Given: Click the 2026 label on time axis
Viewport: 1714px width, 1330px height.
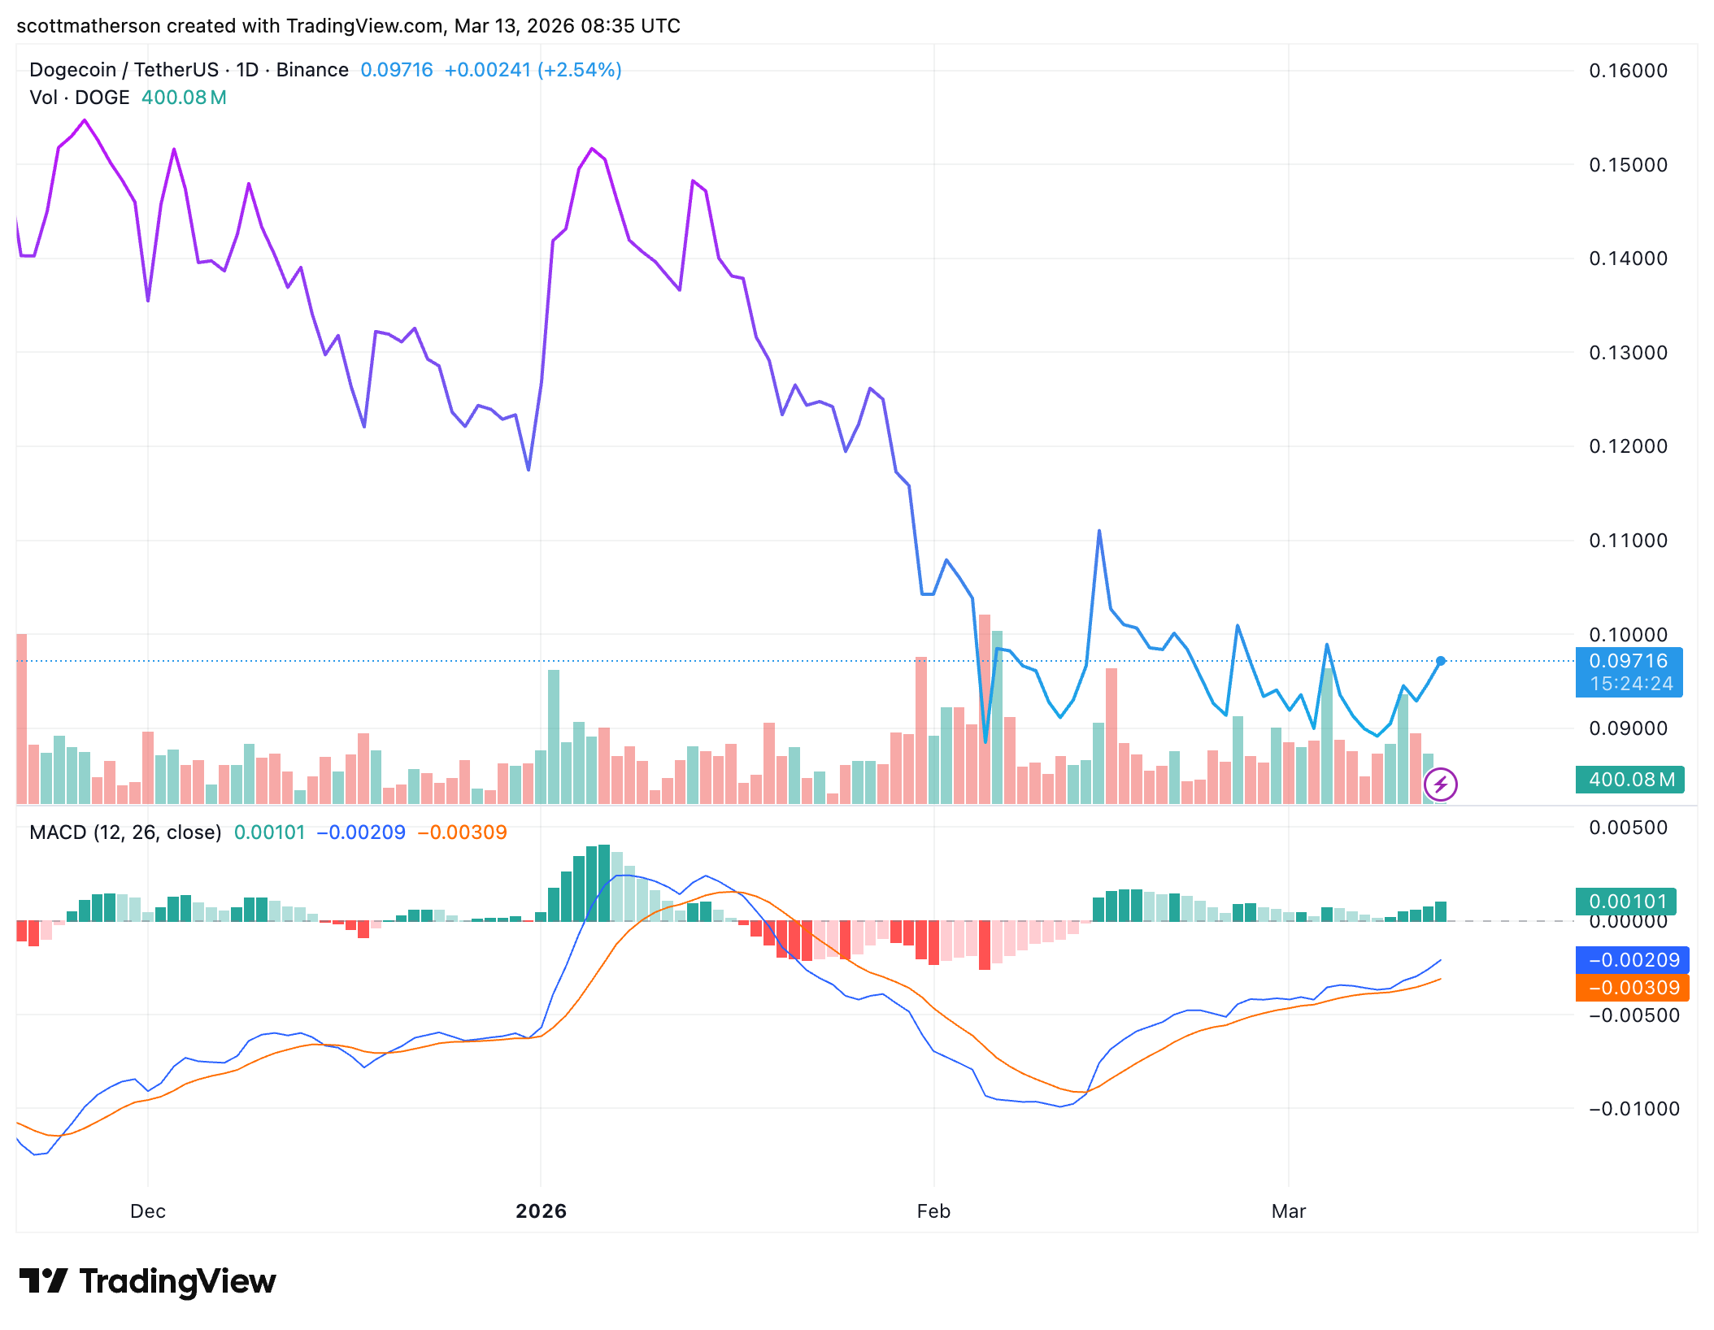Looking at the screenshot, I should coord(541,1211).
